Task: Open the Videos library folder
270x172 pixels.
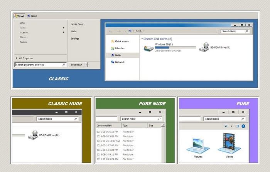Action: coord(229,146)
